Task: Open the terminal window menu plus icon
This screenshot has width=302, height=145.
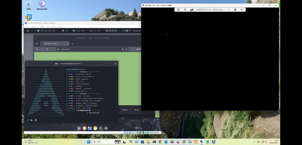Action: (27, 64)
